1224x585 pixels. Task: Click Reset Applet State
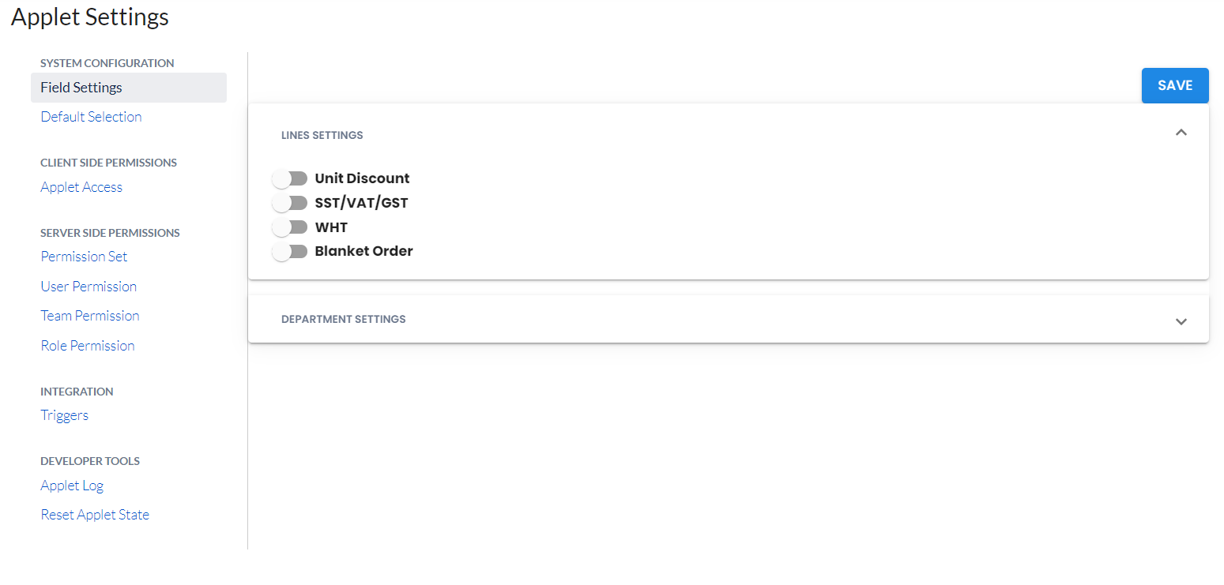click(x=95, y=515)
